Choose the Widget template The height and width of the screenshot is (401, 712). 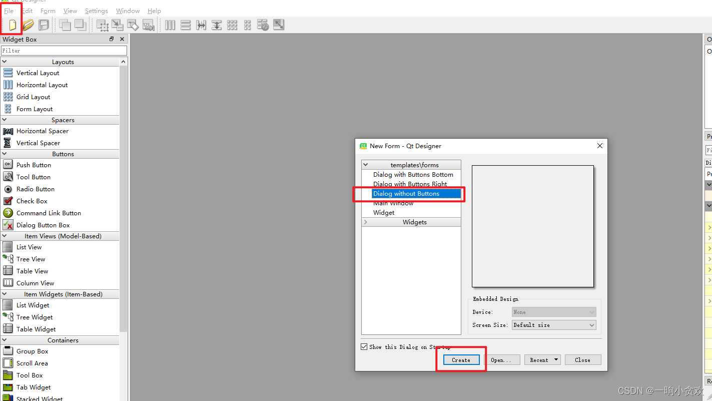(384, 213)
